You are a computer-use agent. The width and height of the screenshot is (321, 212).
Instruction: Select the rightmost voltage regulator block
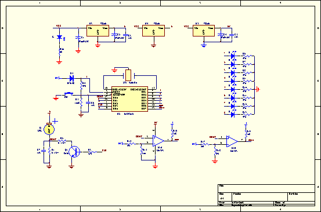[x=204, y=31]
